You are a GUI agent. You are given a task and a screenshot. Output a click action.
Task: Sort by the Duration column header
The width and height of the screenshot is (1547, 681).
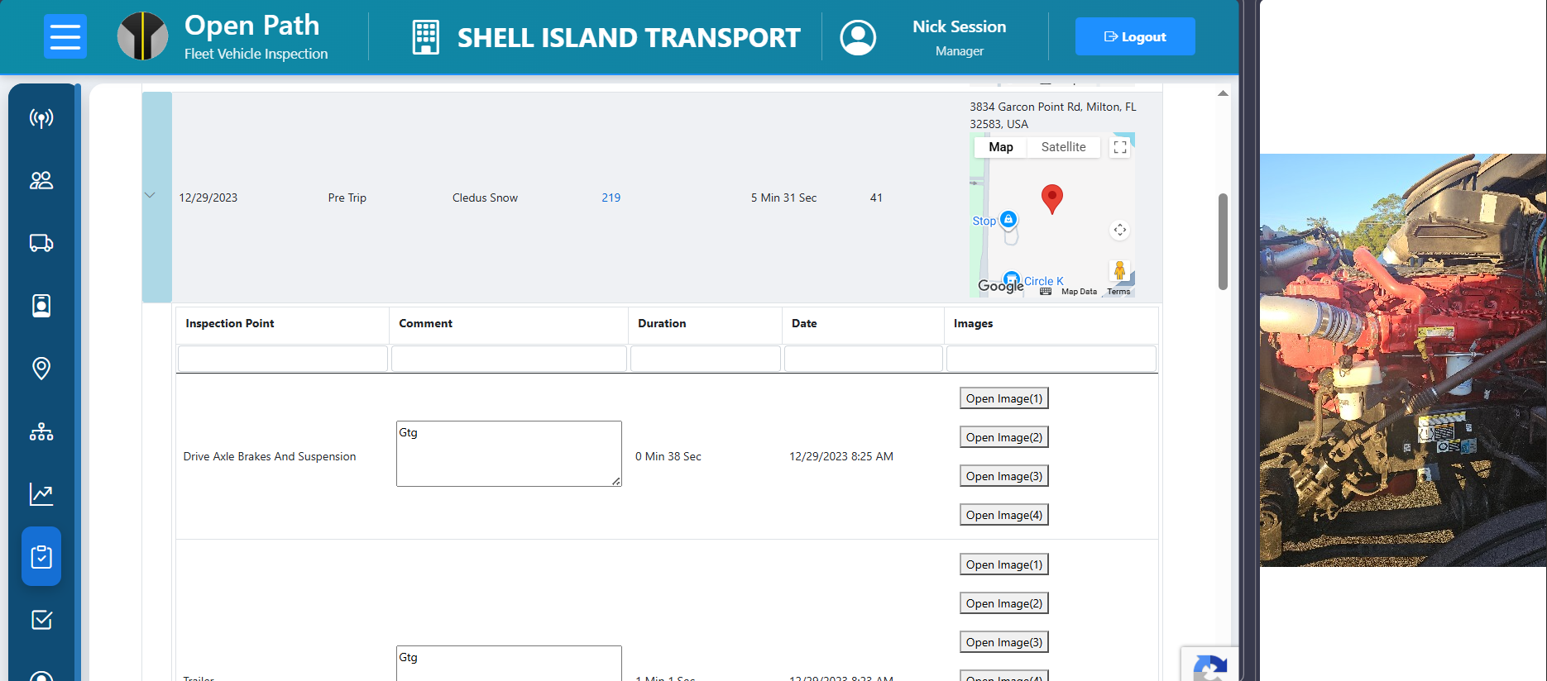705,324
